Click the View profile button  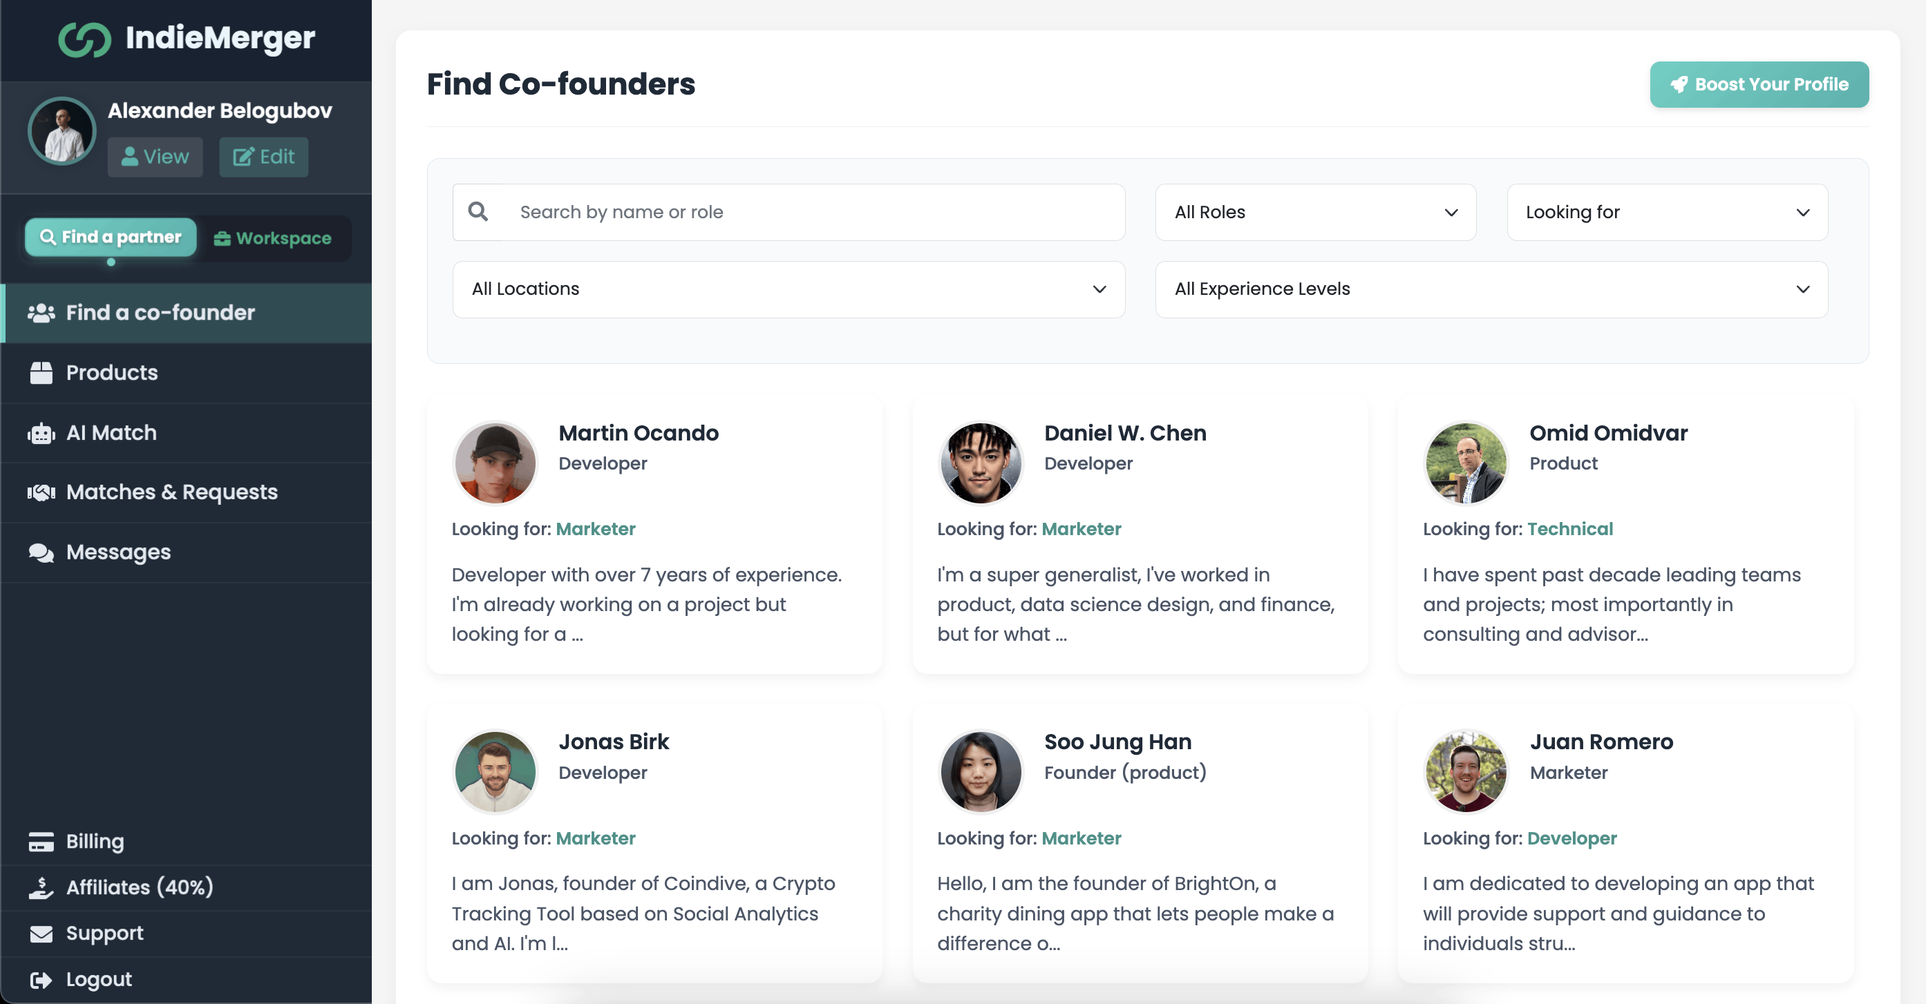pyautogui.click(x=155, y=157)
